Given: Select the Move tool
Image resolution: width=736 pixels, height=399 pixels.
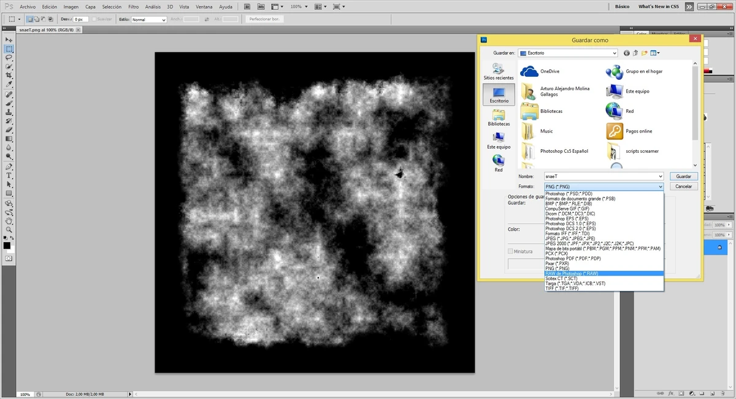Looking at the screenshot, I should pos(9,40).
